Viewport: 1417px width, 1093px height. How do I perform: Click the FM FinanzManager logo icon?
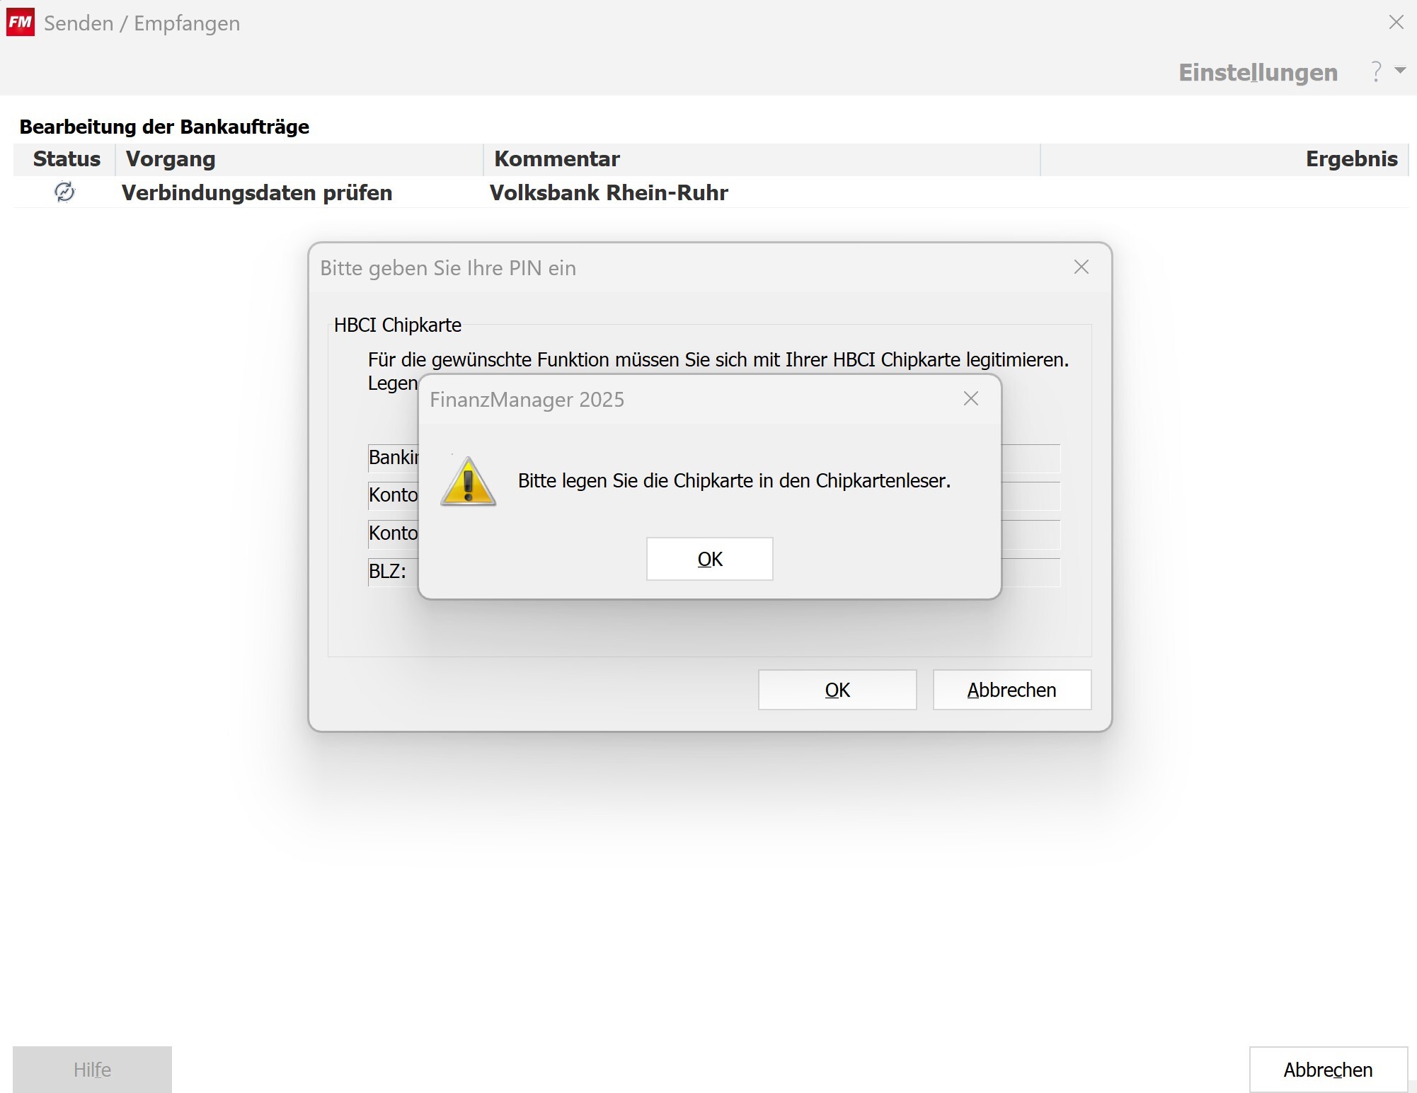click(x=21, y=23)
